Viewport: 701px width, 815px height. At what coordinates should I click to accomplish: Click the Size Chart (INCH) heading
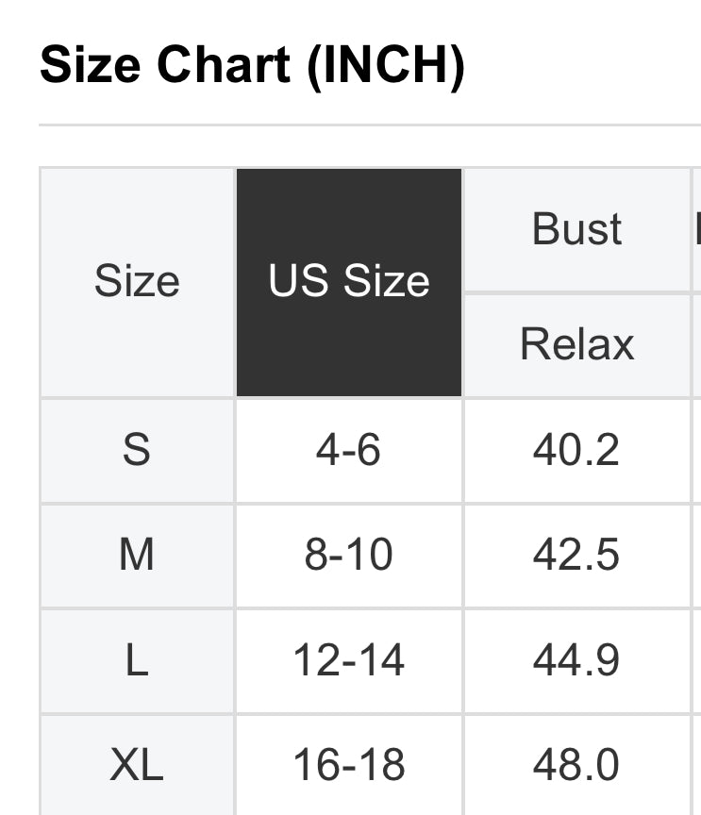(252, 66)
